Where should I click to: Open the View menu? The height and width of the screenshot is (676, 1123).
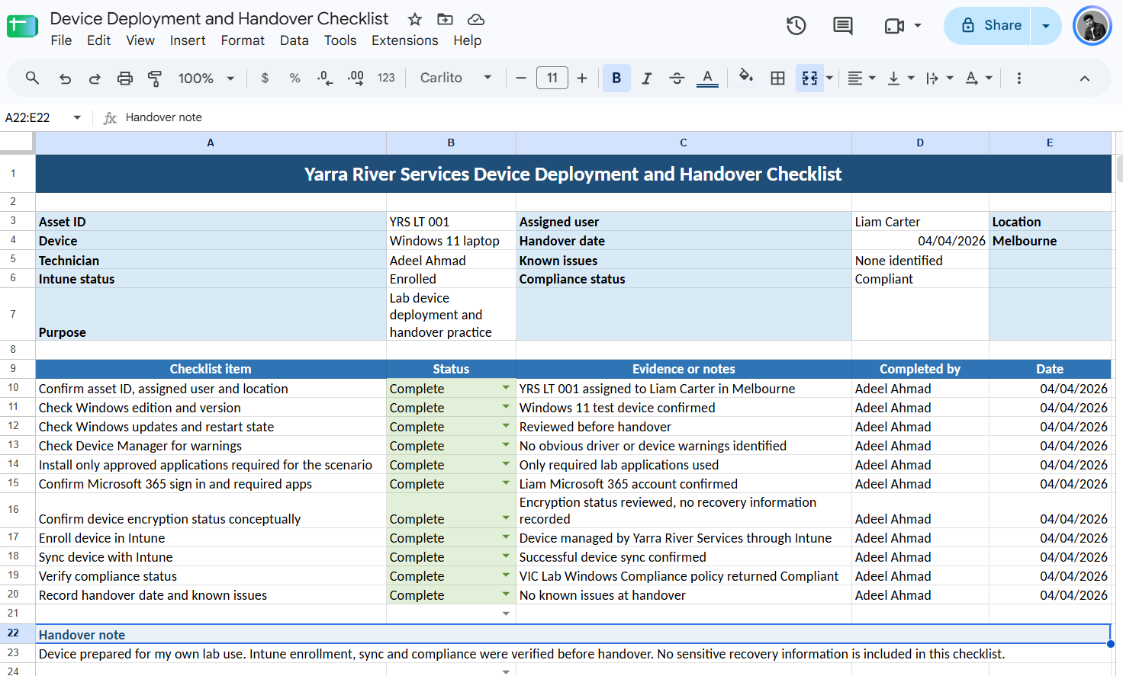coord(140,40)
